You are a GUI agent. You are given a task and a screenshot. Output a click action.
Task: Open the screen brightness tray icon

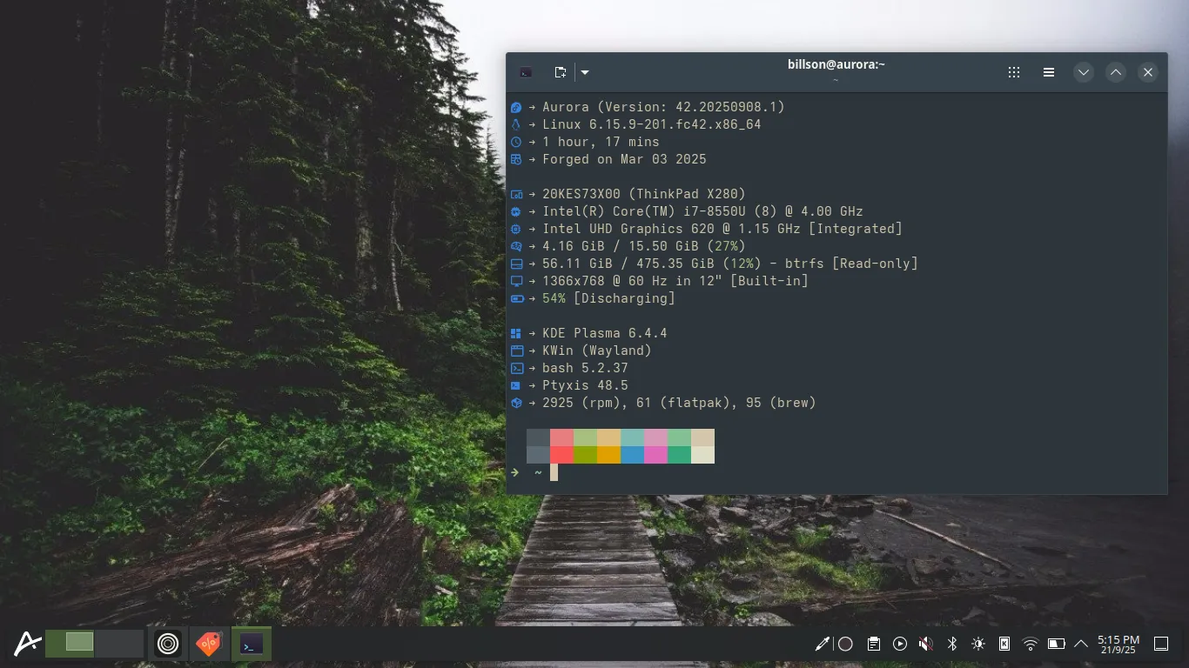978,644
